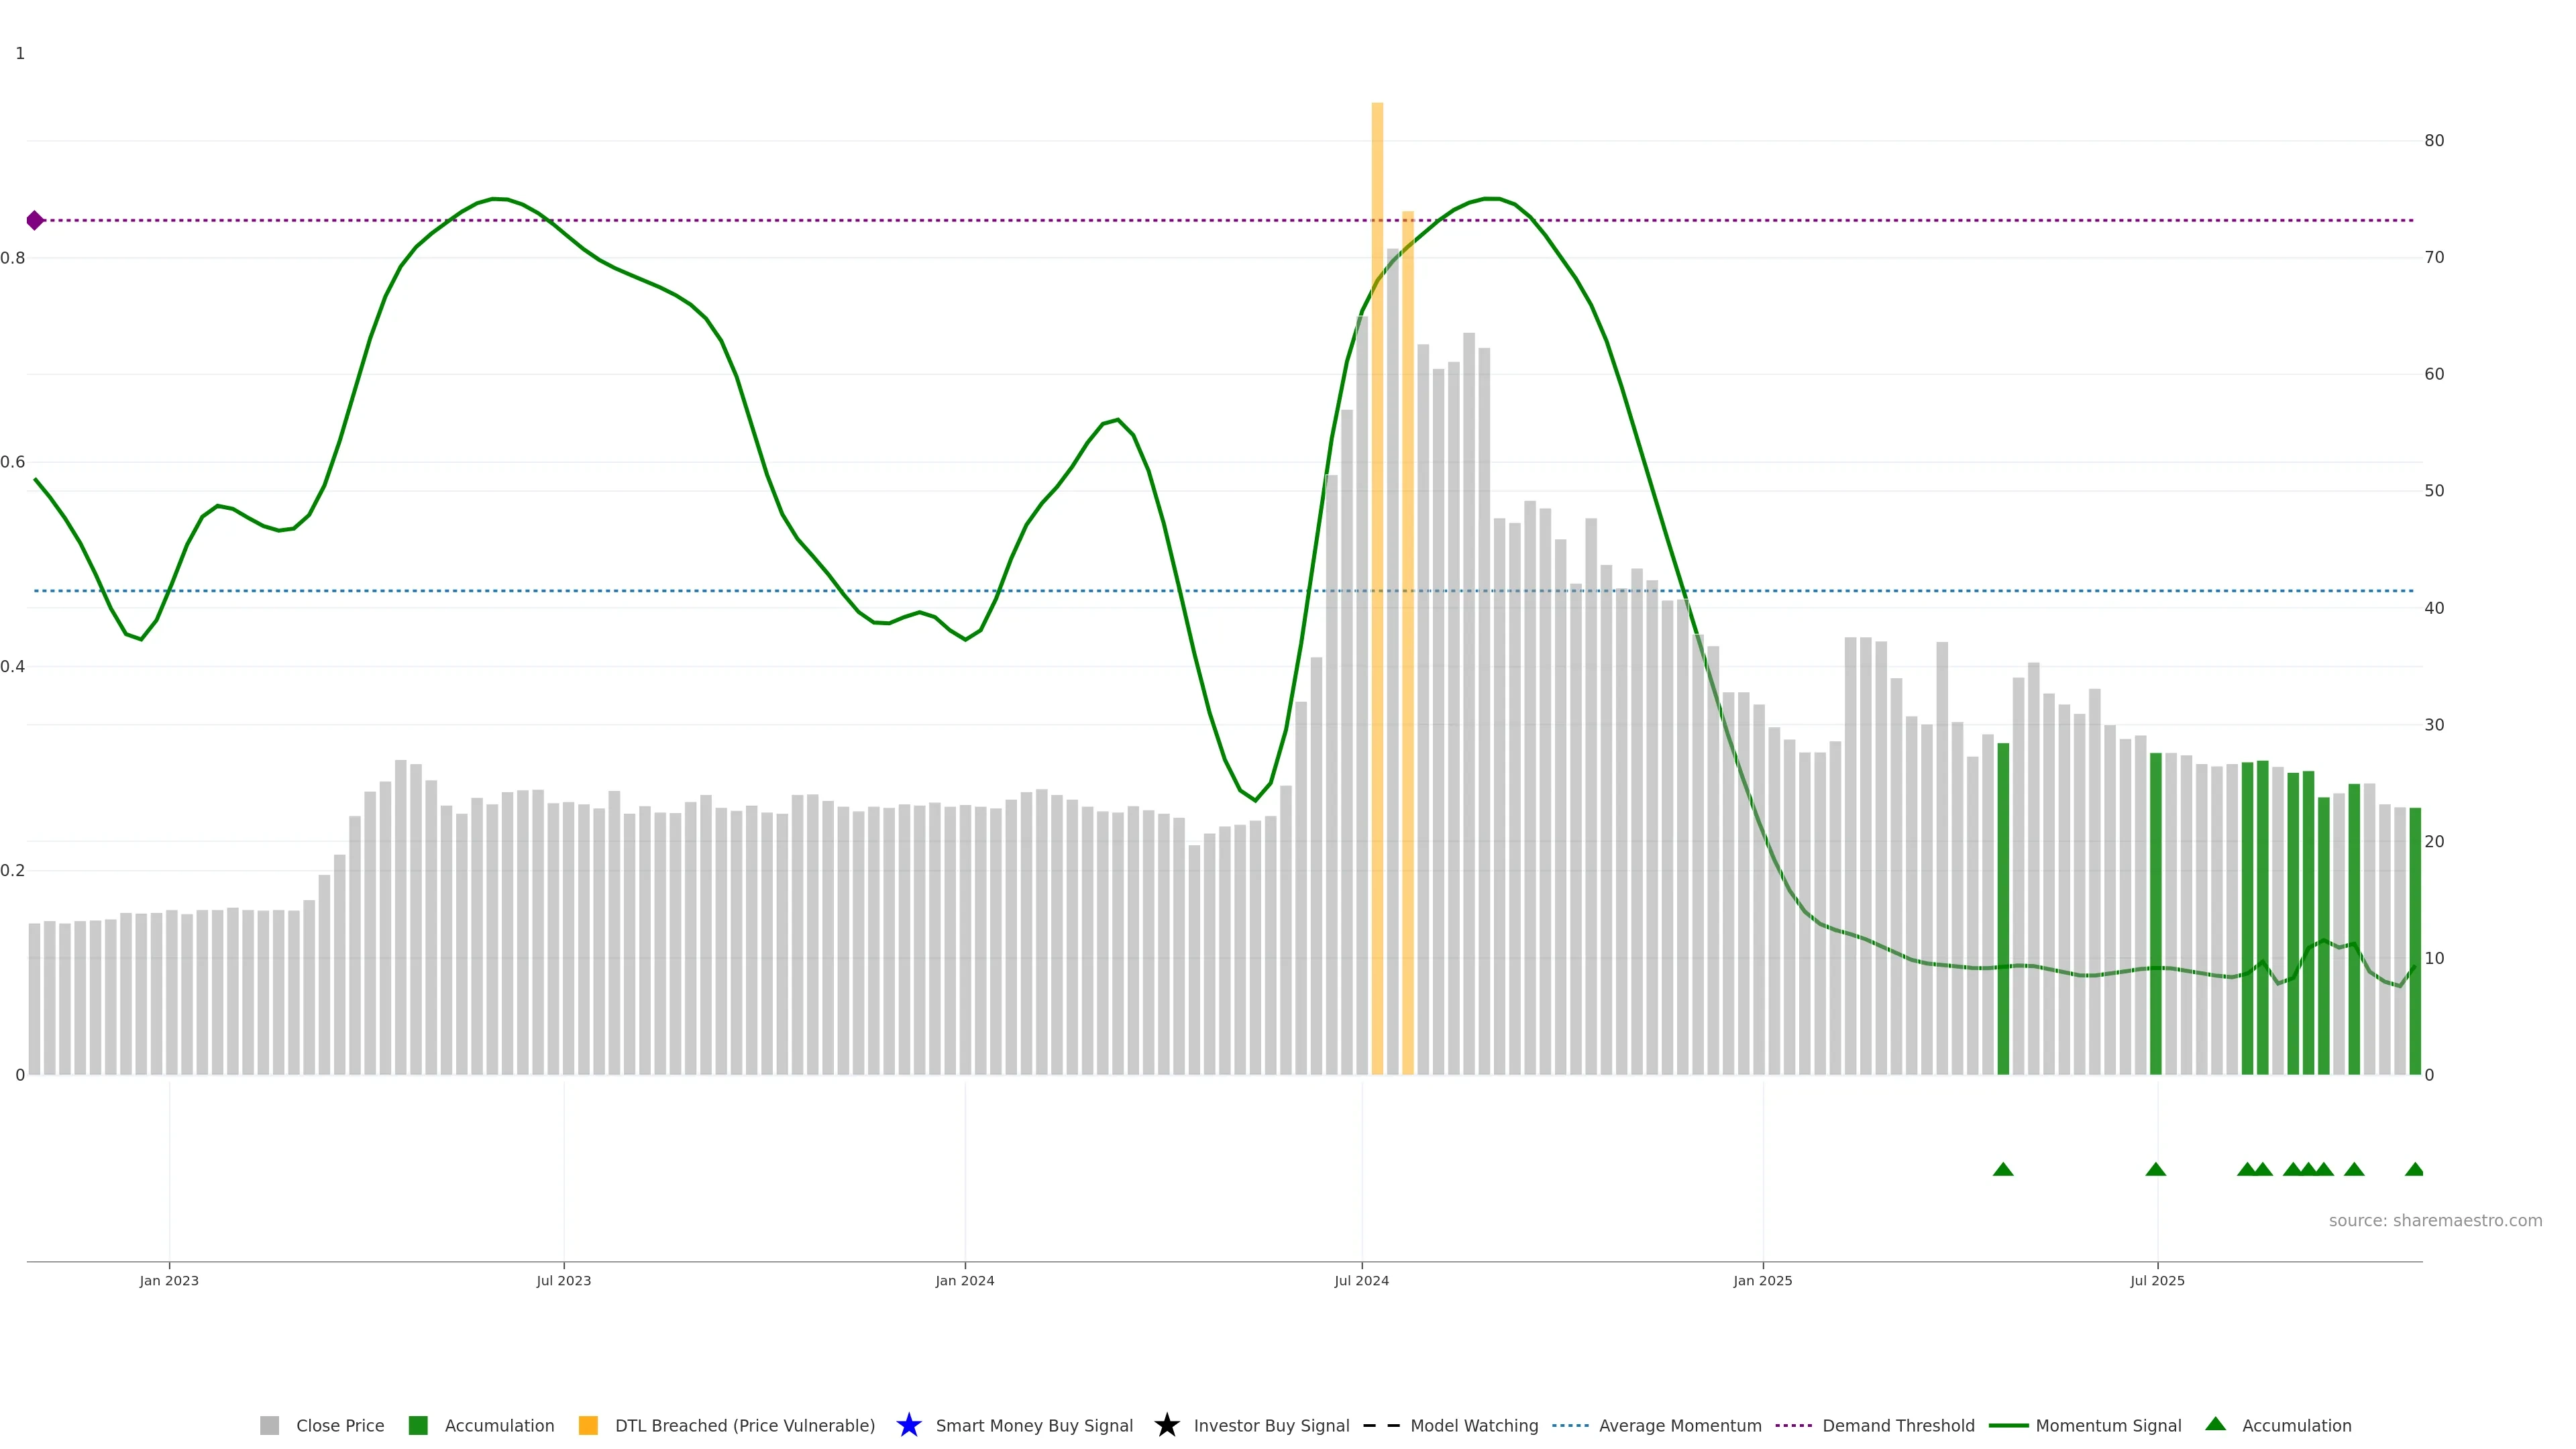Screen dimensions: 2576x1449
Task: Click the Jul 2024 axis label
Action: point(1361,1281)
